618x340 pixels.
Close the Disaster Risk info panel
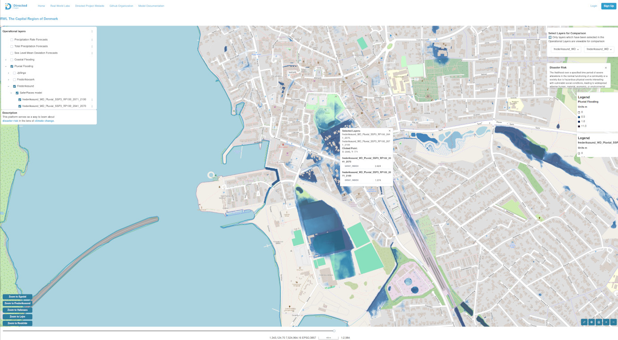click(605, 68)
